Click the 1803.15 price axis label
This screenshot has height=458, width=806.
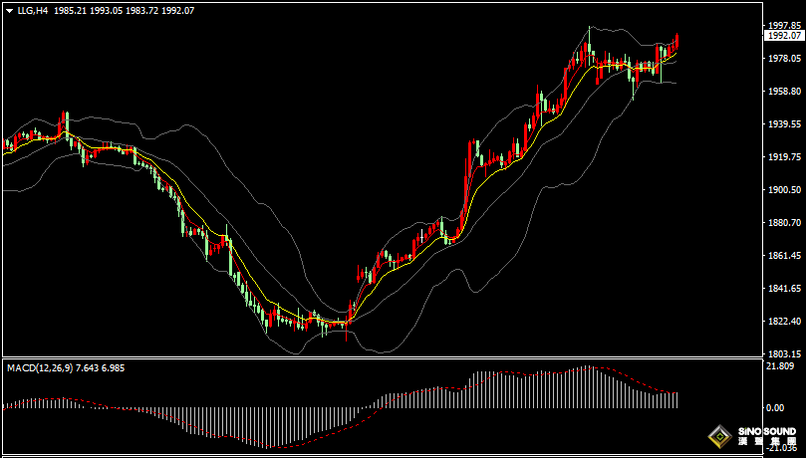[784, 354]
